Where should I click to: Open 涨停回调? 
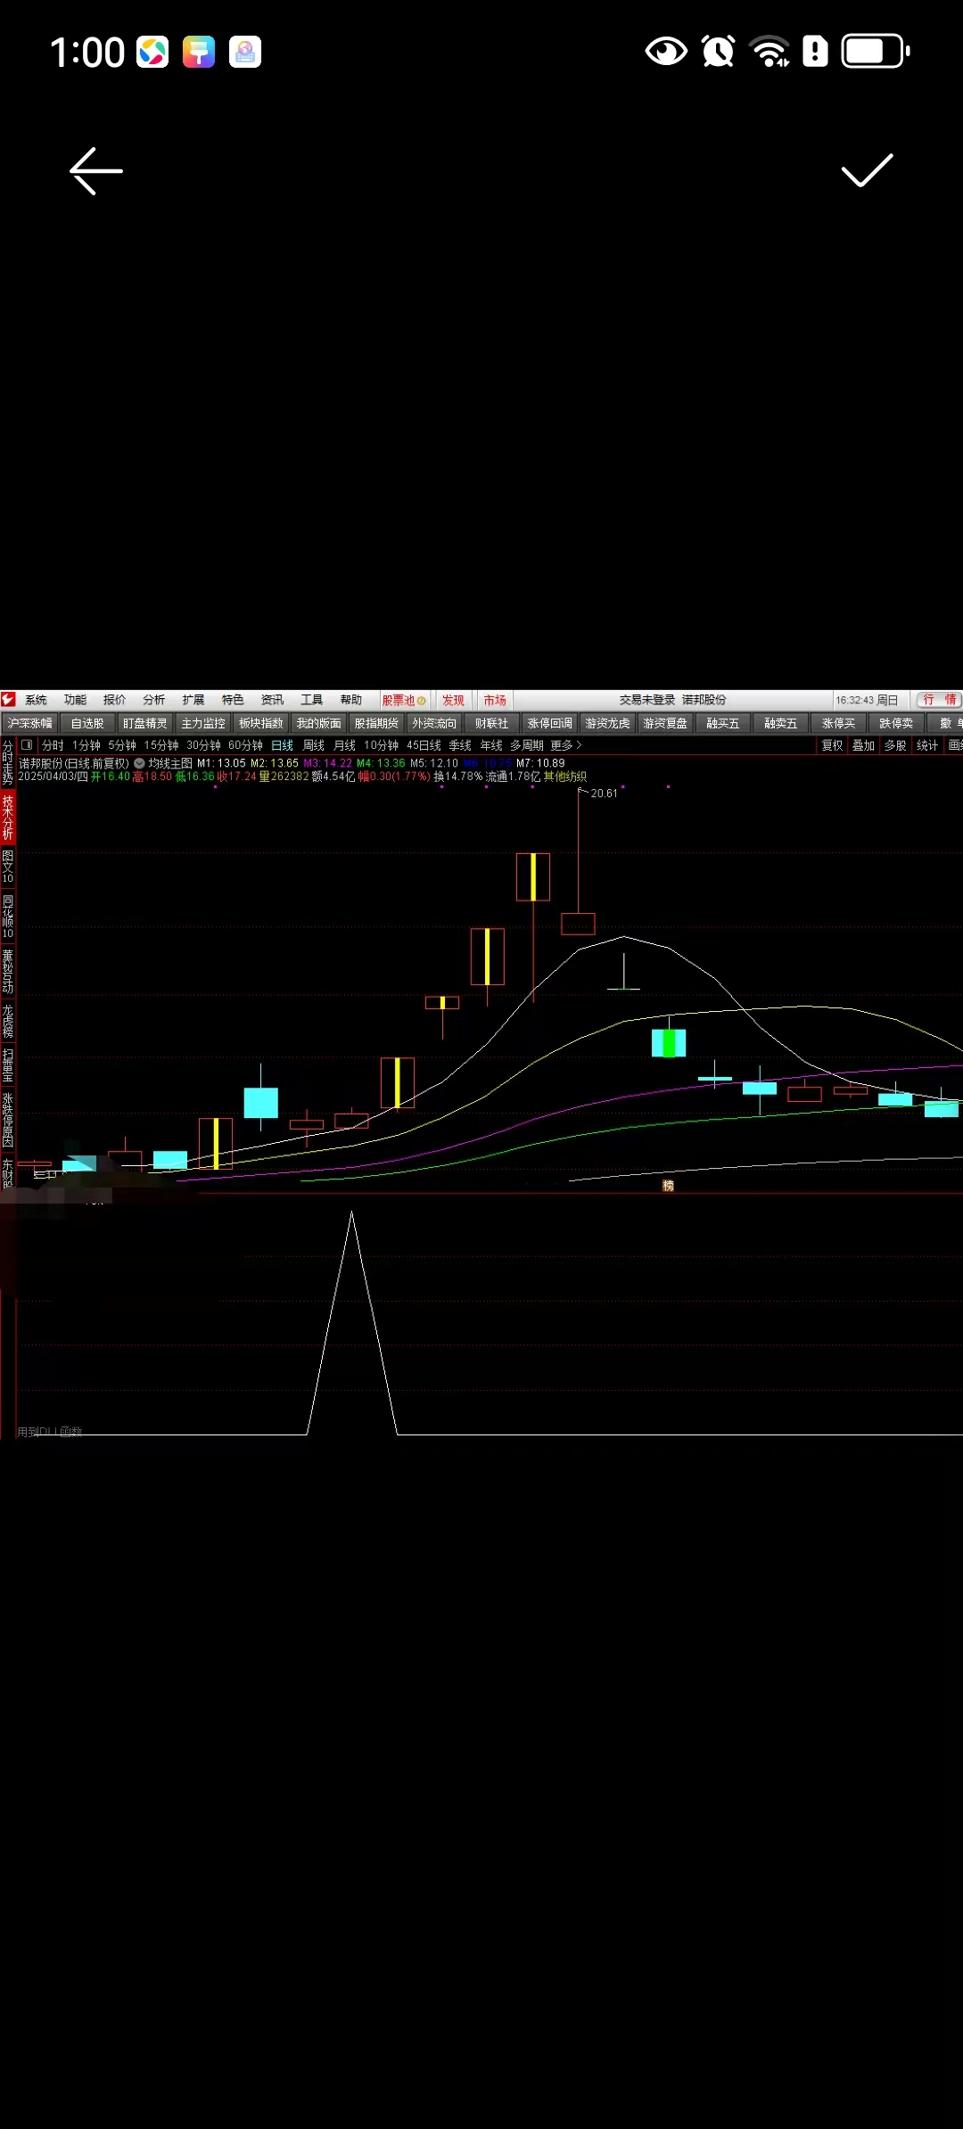tap(549, 723)
